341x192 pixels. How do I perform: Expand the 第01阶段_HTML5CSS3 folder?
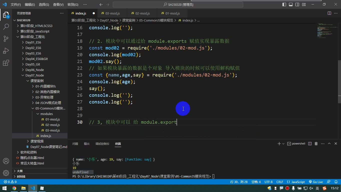click(x=36, y=26)
